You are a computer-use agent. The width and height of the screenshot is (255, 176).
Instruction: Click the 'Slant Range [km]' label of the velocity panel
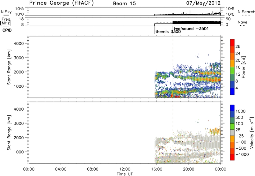(x=9, y=132)
